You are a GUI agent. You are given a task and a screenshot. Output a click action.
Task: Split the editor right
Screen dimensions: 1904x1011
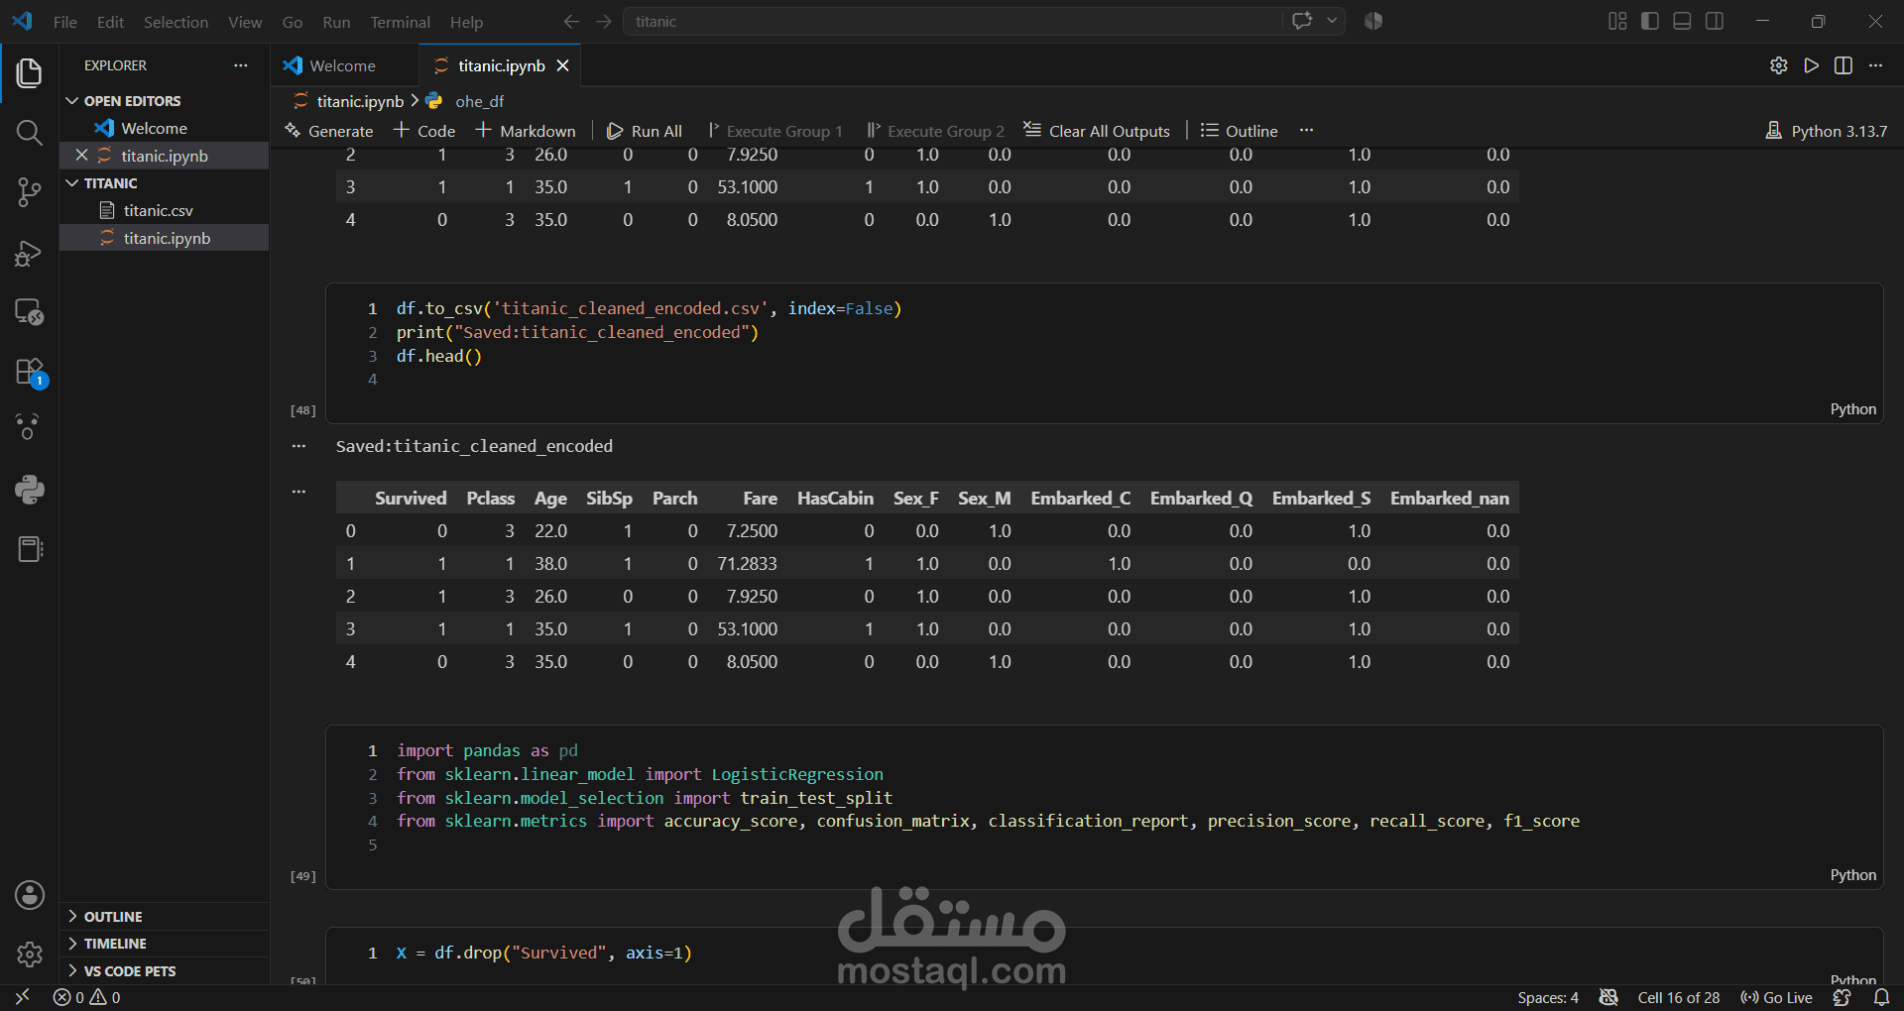(1844, 65)
